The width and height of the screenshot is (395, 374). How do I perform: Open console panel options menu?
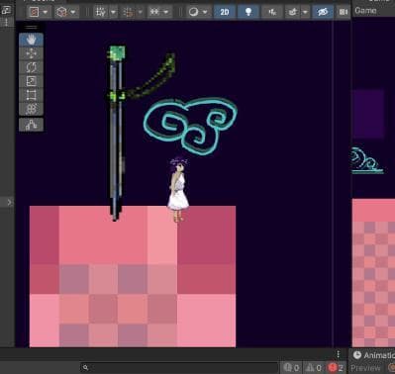[339, 354]
